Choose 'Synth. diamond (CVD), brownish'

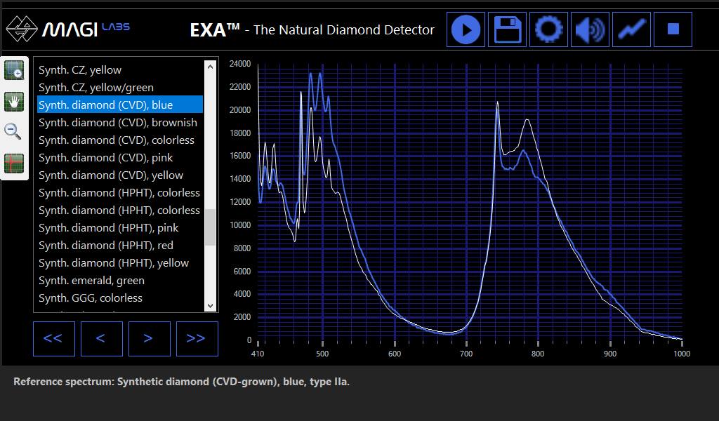119,122
